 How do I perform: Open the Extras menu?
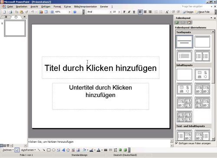pos(67,7)
